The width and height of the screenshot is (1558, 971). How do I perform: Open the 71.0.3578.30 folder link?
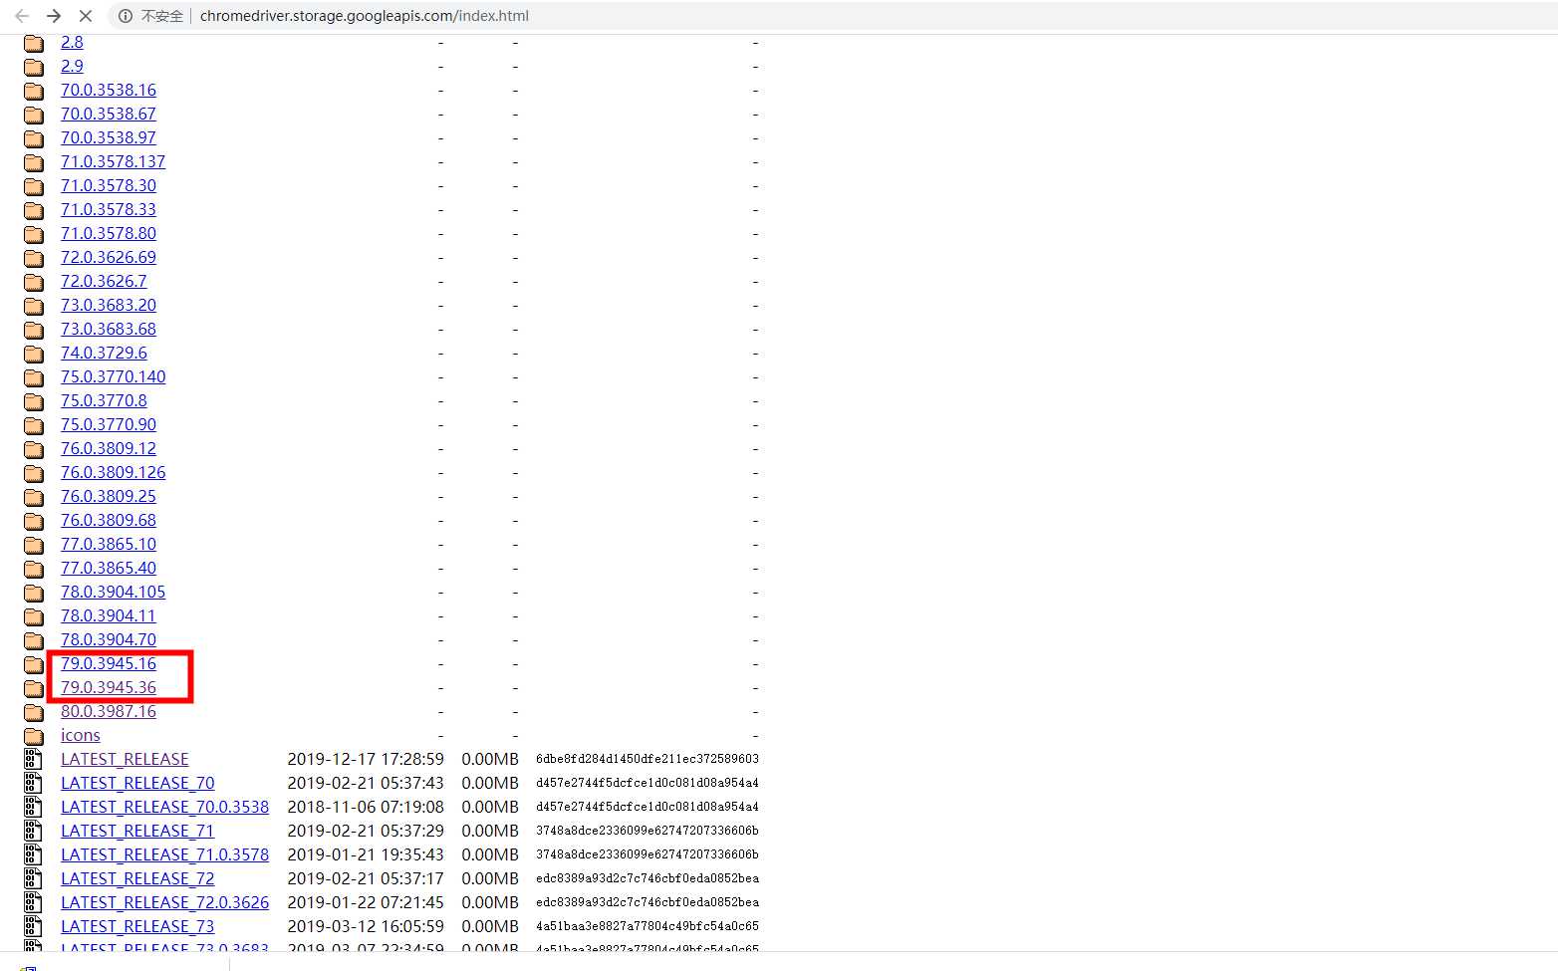(109, 185)
